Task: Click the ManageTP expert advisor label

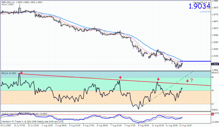Action: [200, 2]
